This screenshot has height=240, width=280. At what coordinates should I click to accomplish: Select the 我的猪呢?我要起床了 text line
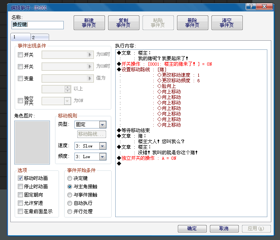click(x=163, y=59)
